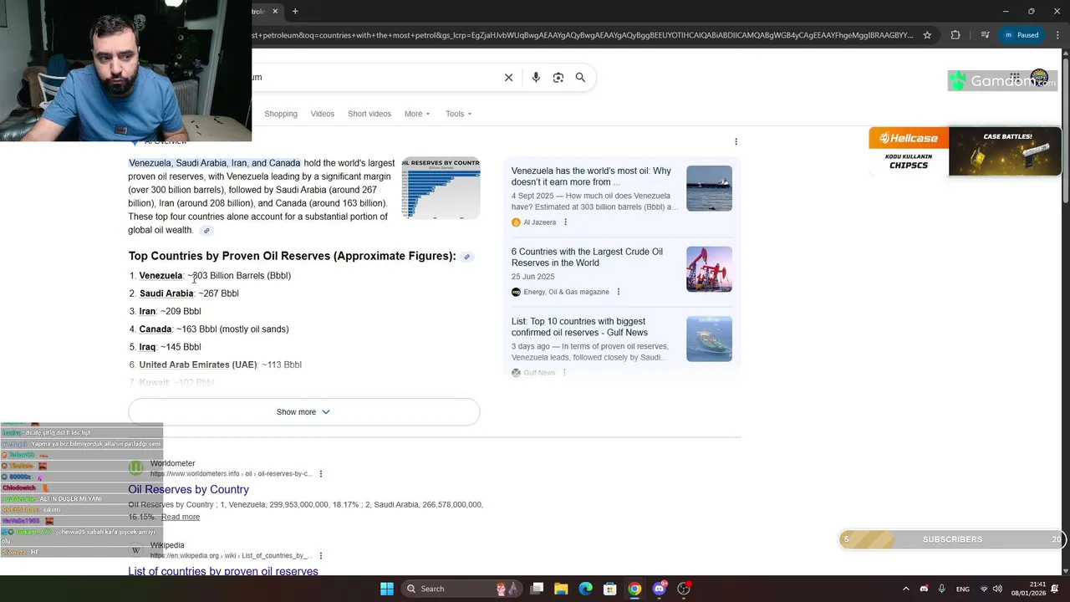
Task: Click the Gamdom logo overlay
Action: [x=1002, y=80]
